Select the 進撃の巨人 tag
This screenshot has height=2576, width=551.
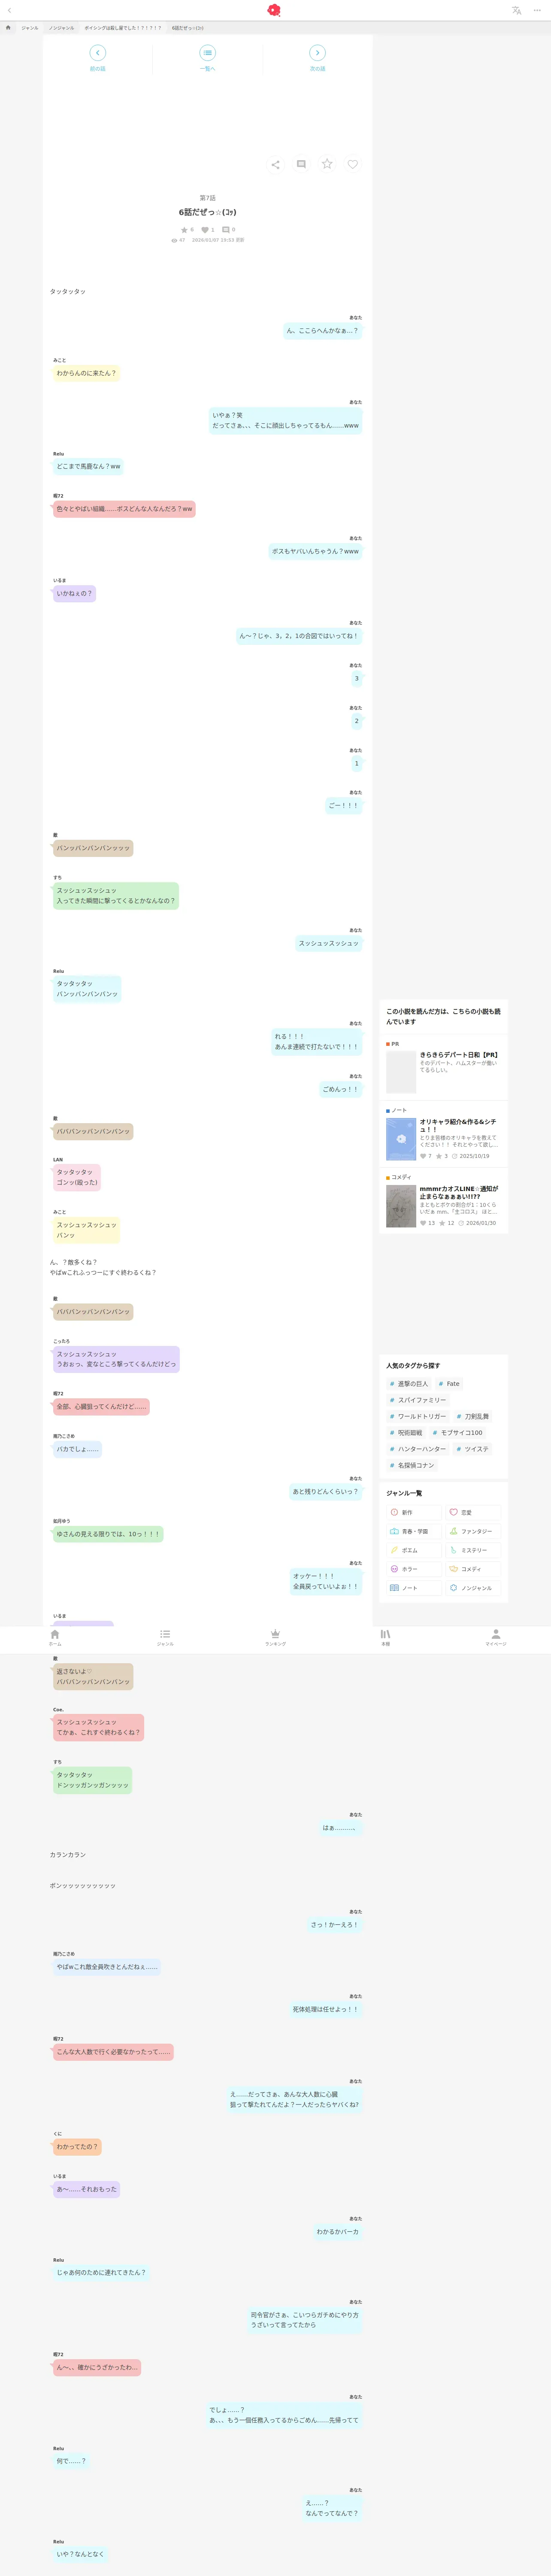409,1384
